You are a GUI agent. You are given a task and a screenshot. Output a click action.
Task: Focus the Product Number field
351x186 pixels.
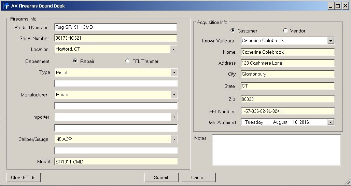[x=116, y=27]
